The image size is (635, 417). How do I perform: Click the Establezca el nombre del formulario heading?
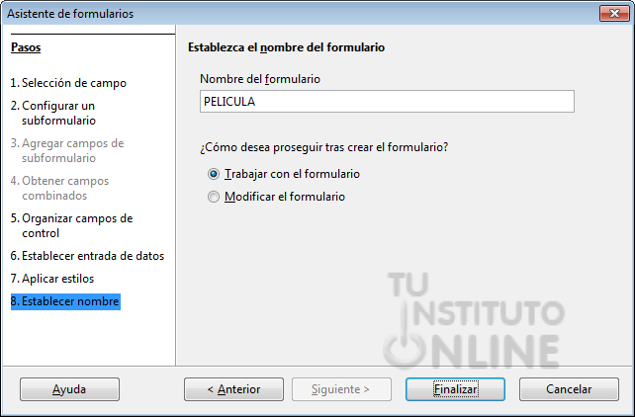point(286,47)
